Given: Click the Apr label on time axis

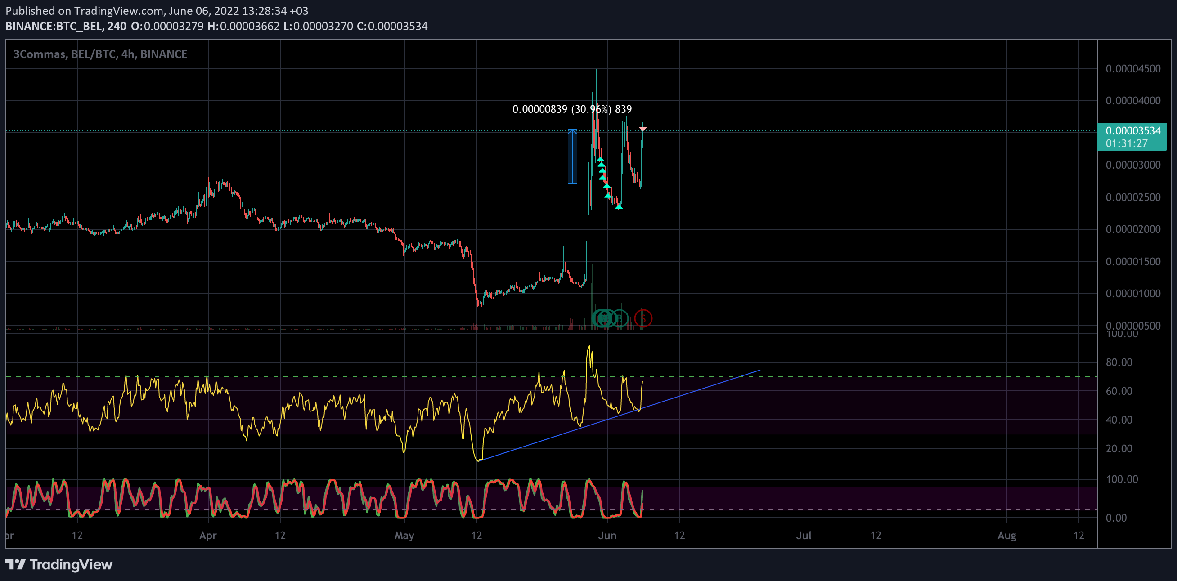Looking at the screenshot, I should click(208, 535).
